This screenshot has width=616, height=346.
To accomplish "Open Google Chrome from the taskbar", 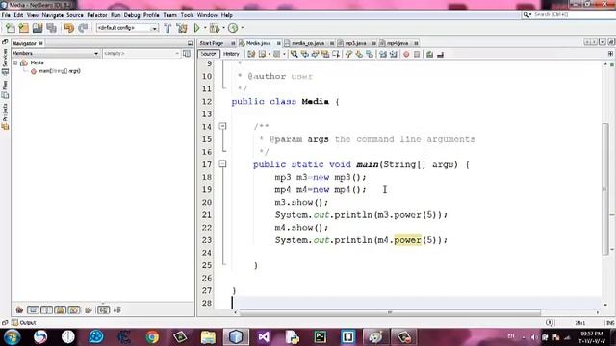I will (152, 337).
